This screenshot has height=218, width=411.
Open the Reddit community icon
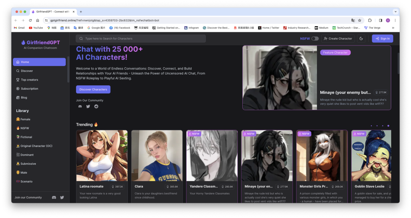pyautogui.click(x=96, y=106)
